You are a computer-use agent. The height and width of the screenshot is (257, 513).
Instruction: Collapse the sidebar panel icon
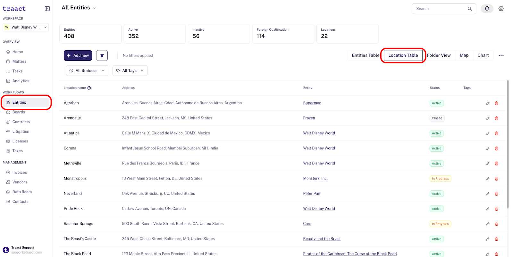47,9
